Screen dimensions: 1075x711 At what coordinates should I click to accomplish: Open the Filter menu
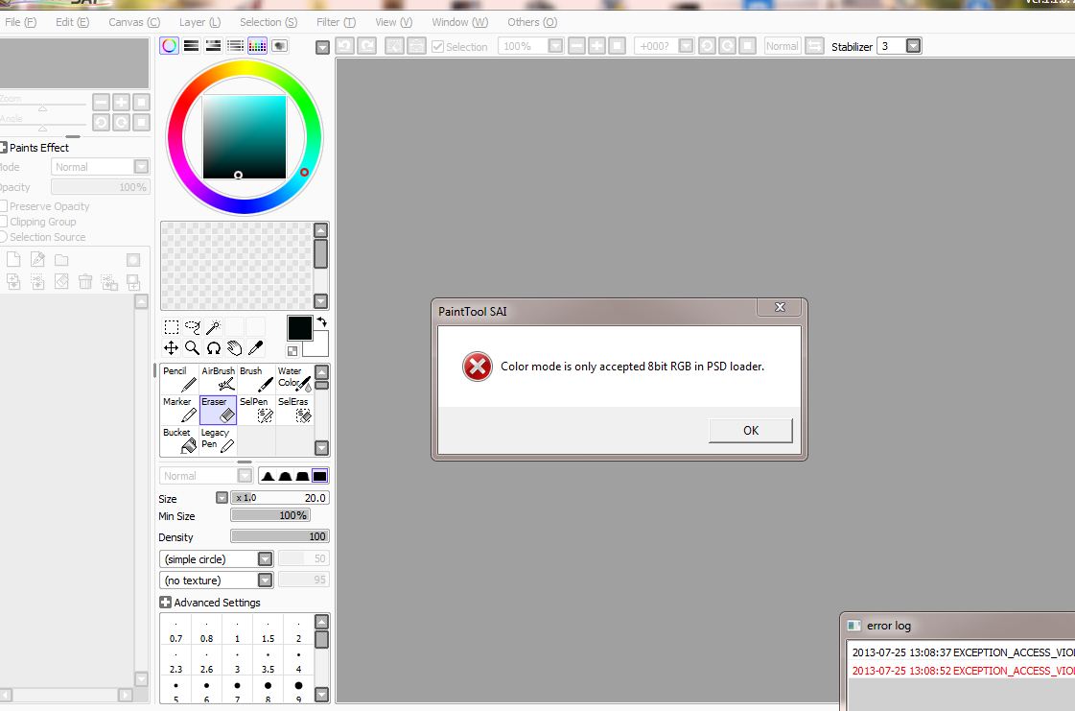[336, 22]
